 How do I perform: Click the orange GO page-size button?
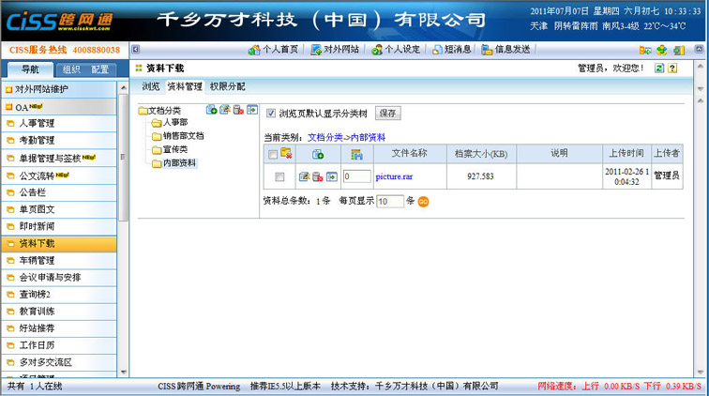[423, 202]
